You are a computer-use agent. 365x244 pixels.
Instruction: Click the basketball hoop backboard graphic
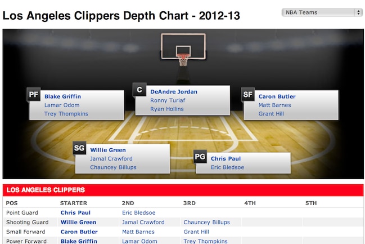(183, 50)
